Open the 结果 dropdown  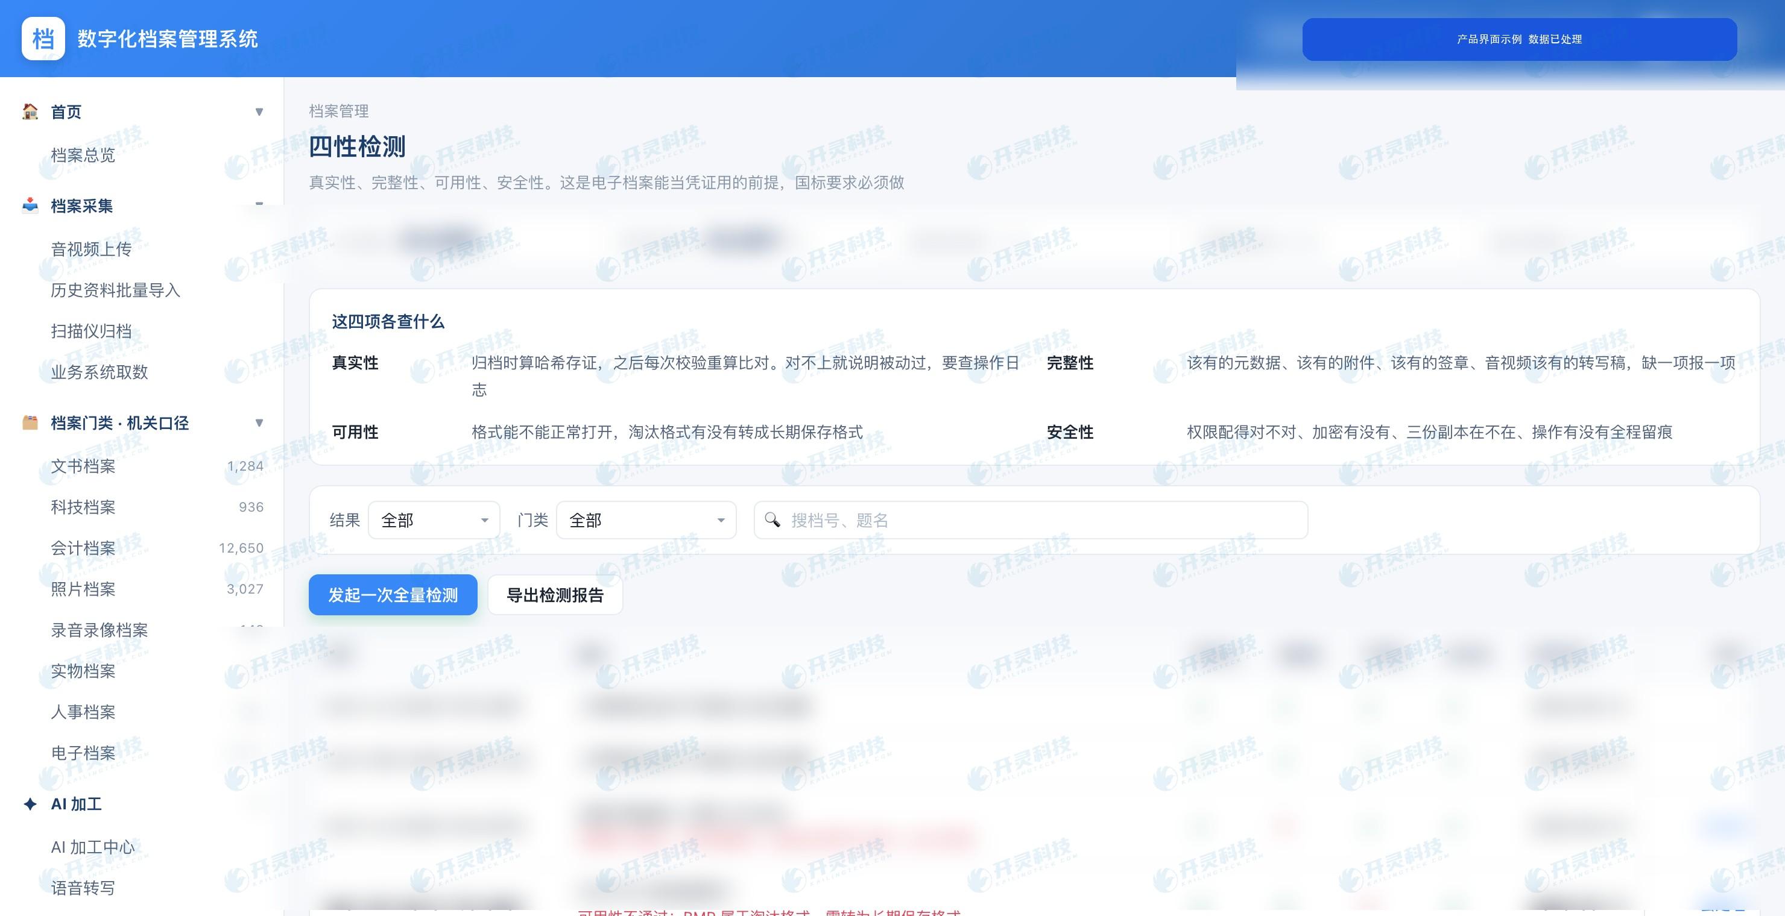click(x=434, y=520)
